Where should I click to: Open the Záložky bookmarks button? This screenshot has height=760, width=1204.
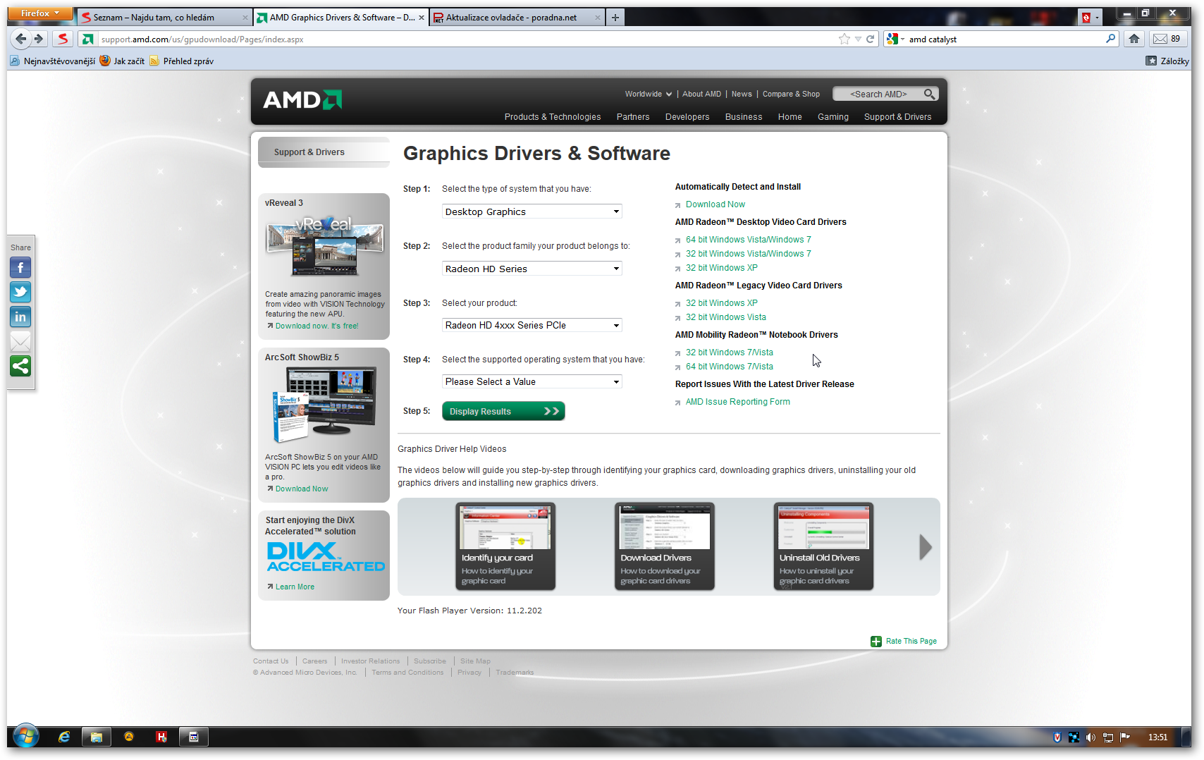click(x=1167, y=61)
